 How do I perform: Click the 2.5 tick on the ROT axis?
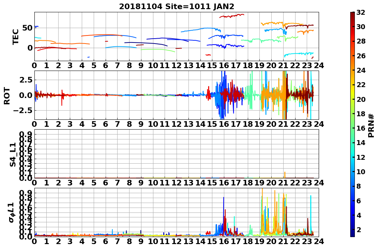(26, 80)
